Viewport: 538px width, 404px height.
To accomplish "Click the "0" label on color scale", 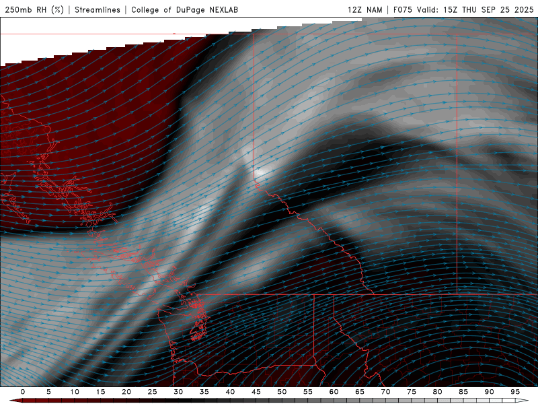I will click(x=23, y=392).
